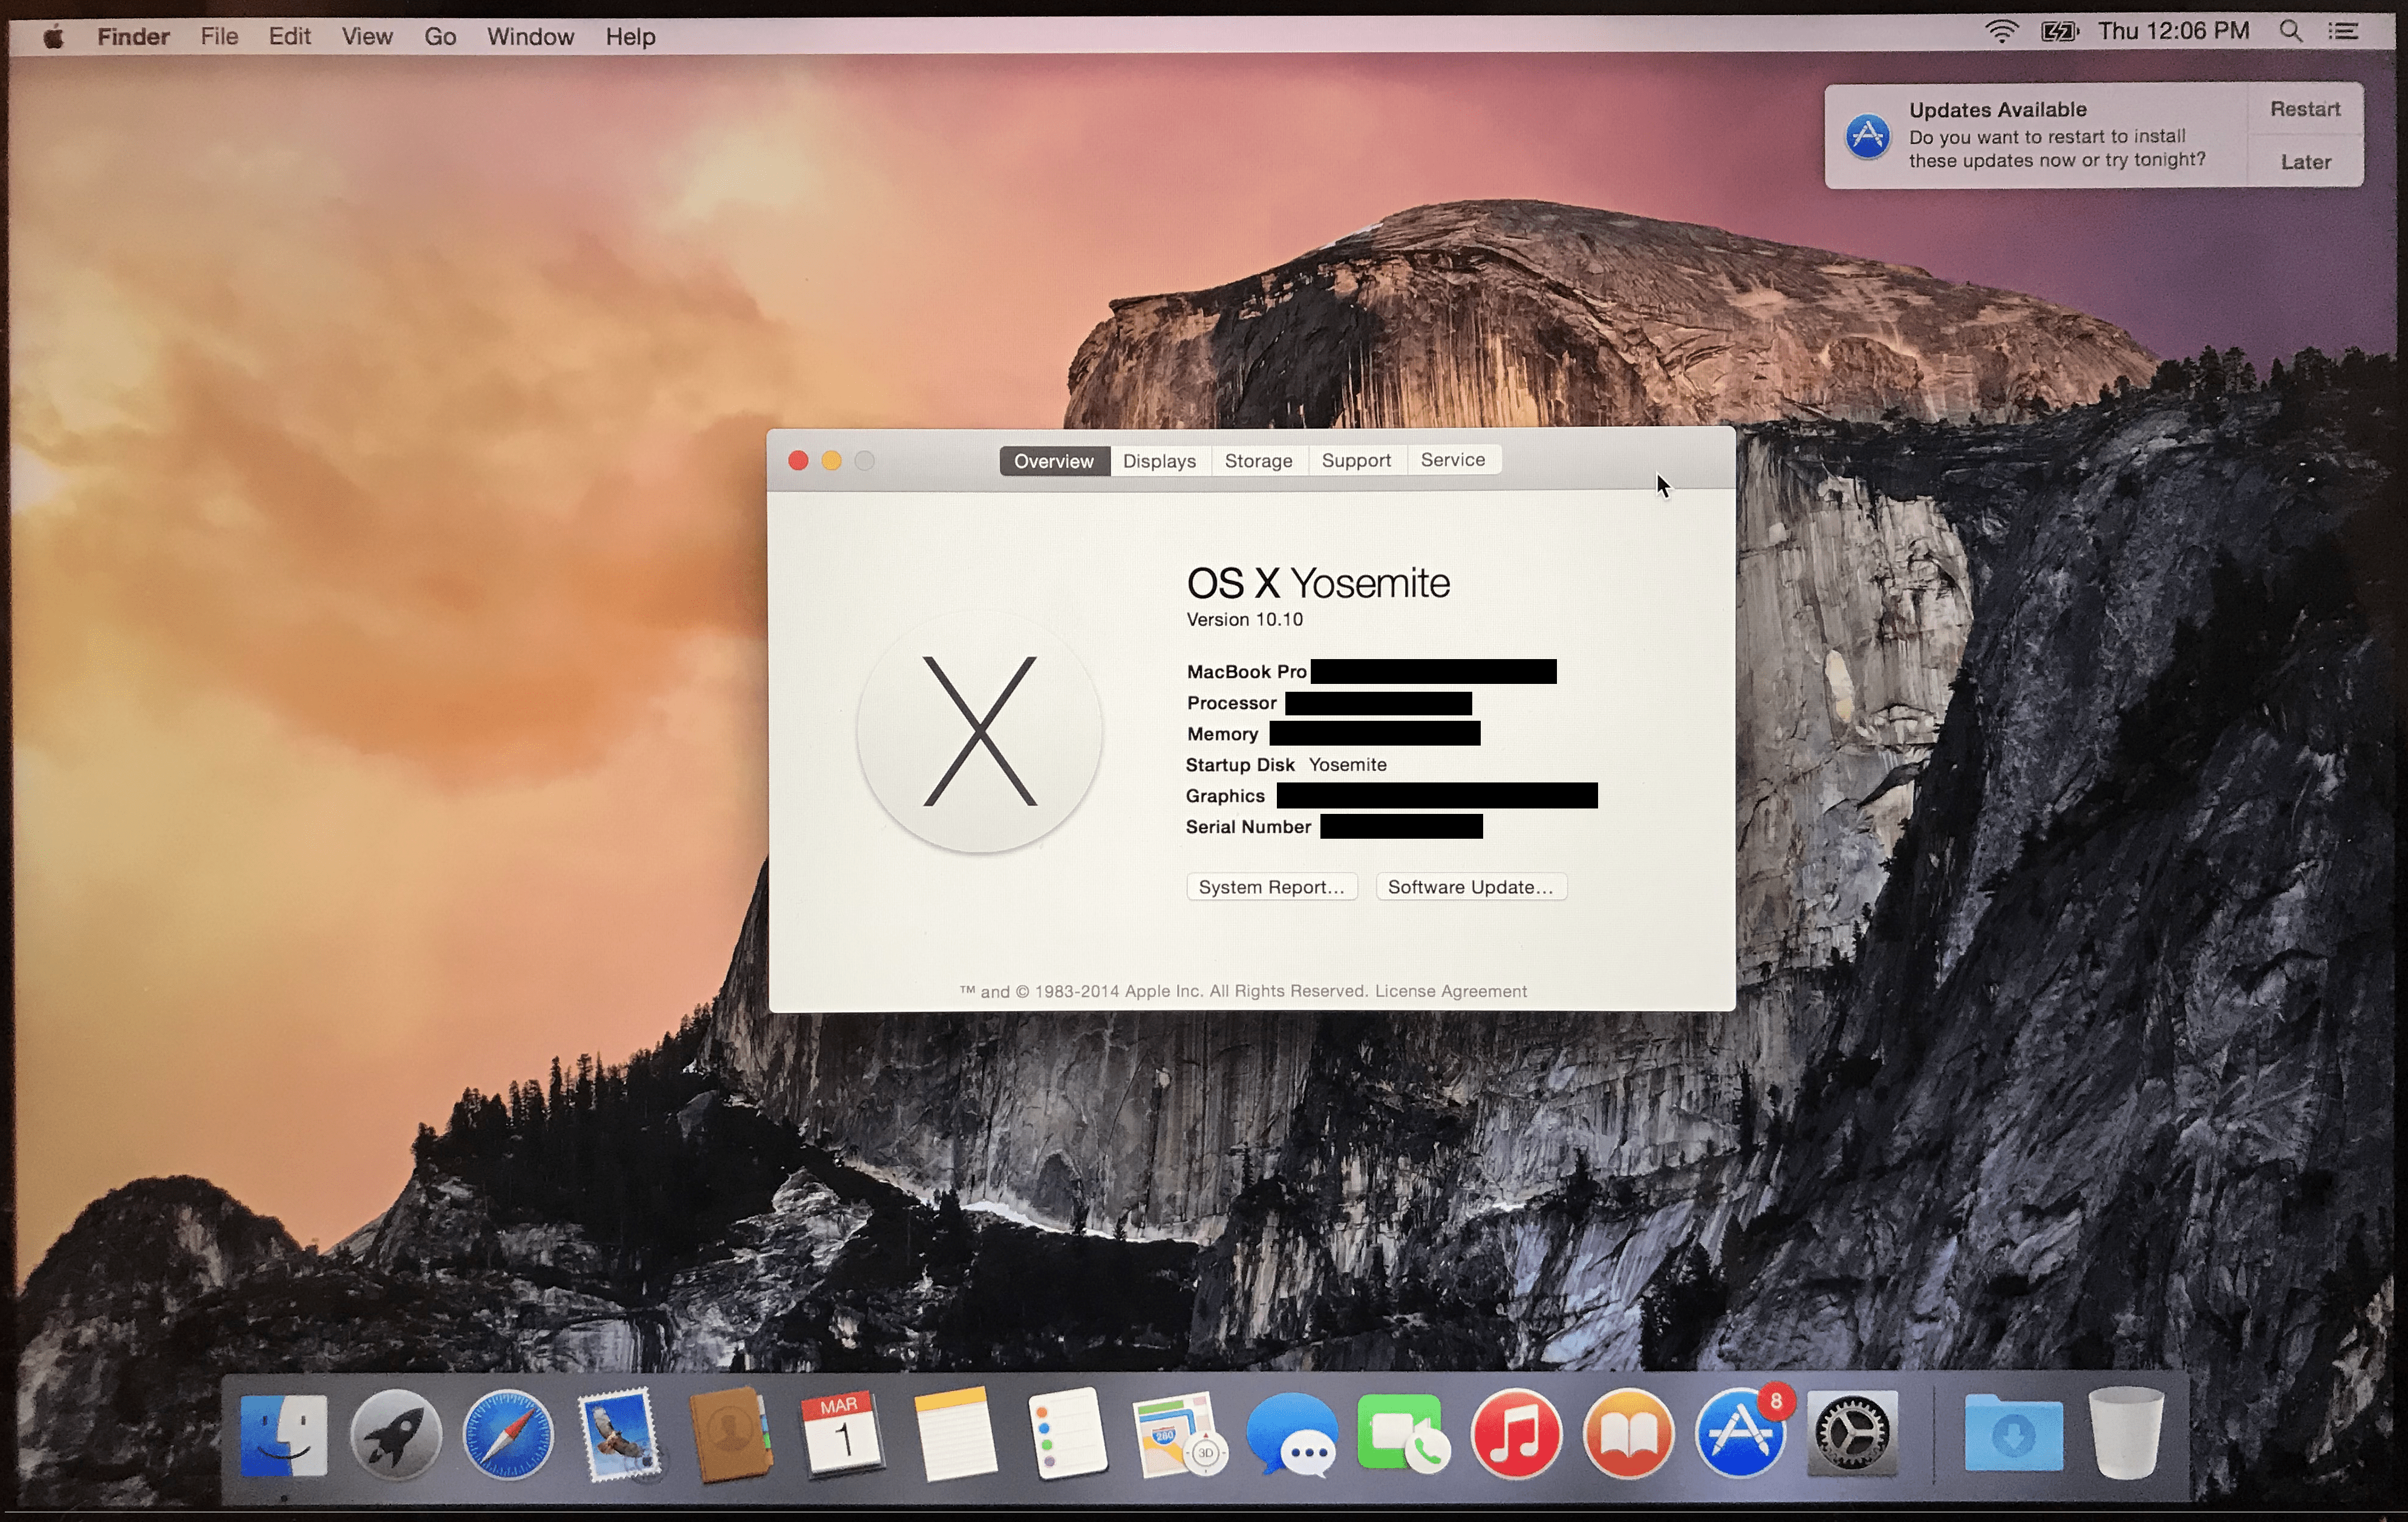Click the OS X logo image
2408x1522 pixels.
coord(979,732)
